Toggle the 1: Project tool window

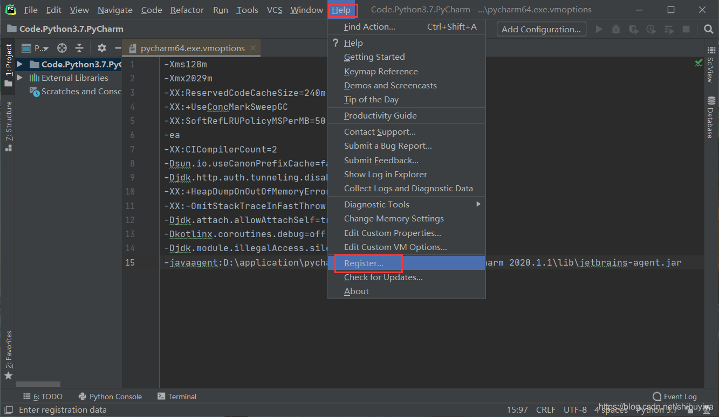click(x=8, y=66)
